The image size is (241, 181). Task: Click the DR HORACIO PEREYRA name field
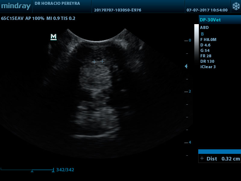pos(57,4)
